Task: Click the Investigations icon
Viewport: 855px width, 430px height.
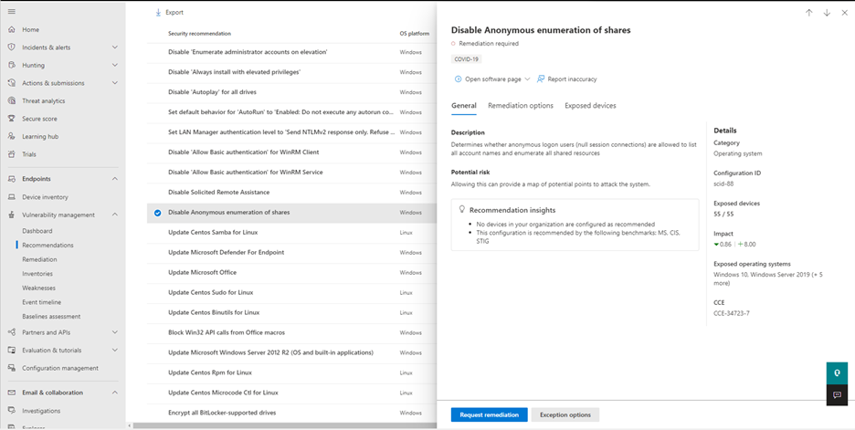Action: (x=12, y=411)
